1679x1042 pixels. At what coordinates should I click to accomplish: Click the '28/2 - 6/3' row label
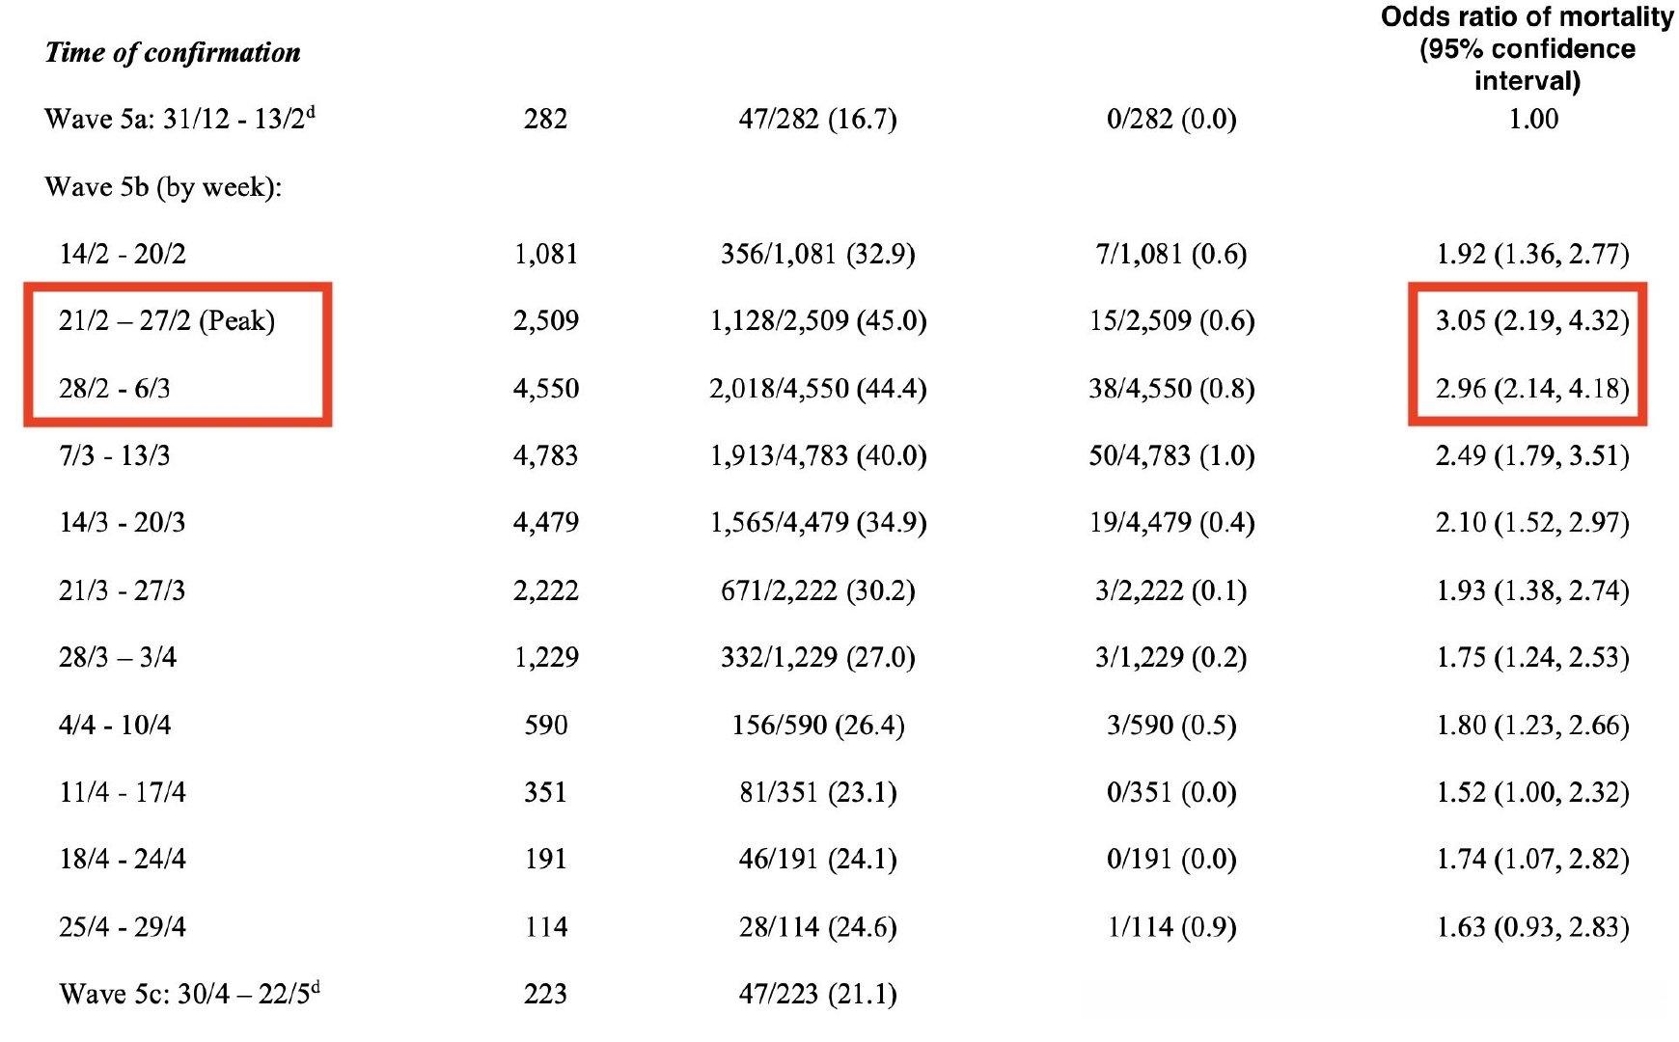tap(115, 388)
